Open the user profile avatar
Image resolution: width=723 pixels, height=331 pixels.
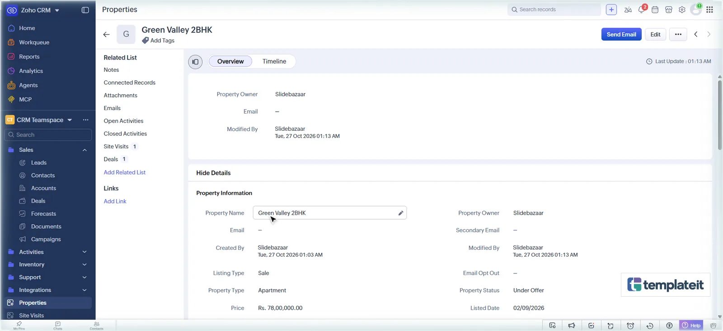click(x=696, y=10)
